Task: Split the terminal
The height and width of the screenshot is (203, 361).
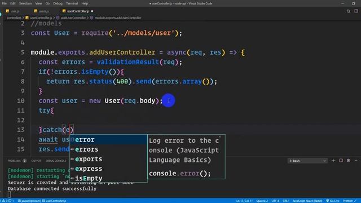Action: pyautogui.click(x=341, y=160)
